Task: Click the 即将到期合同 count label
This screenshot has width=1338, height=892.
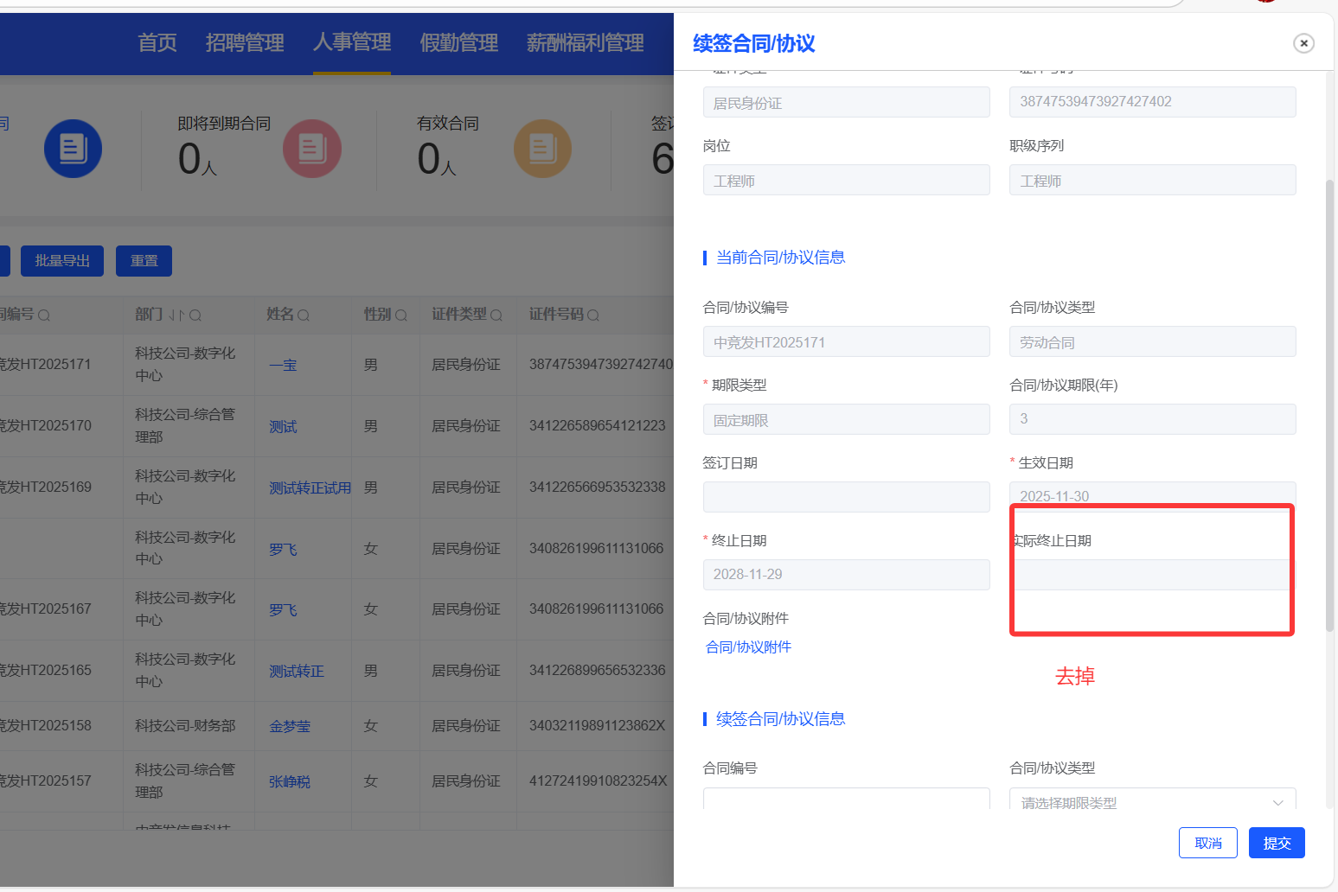Action: click(224, 124)
